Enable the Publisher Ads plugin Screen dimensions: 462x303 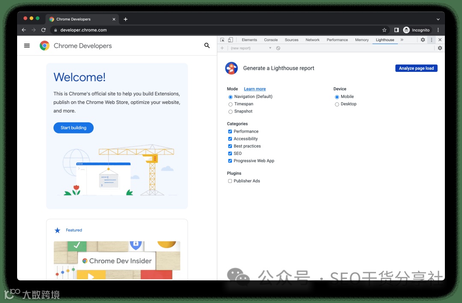point(230,181)
